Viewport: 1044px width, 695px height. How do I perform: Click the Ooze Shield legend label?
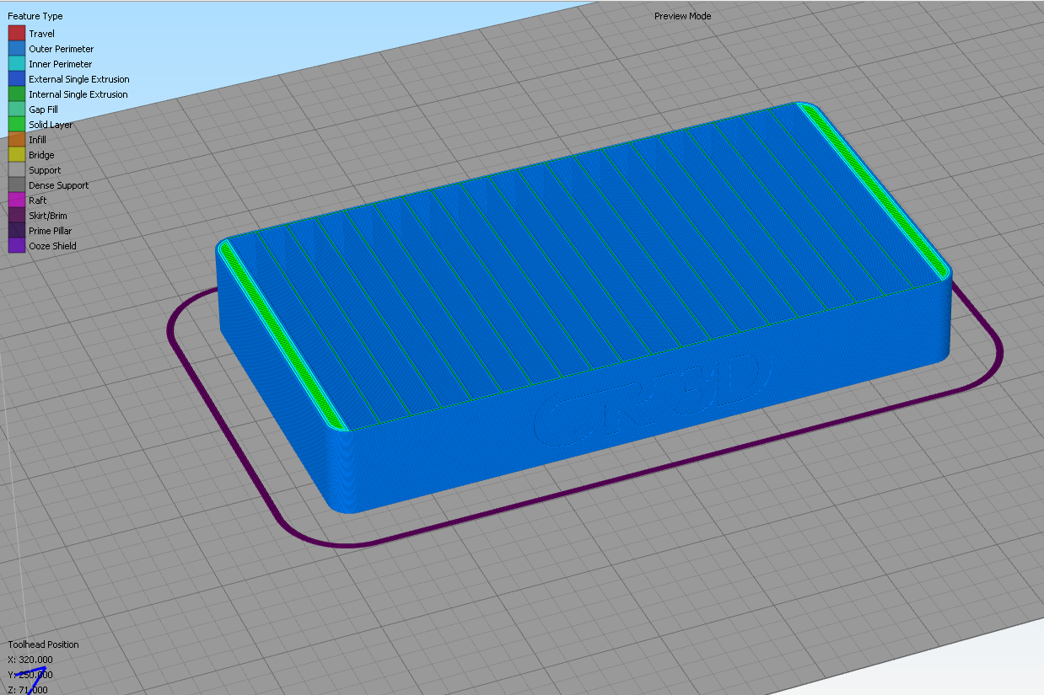(52, 246)
